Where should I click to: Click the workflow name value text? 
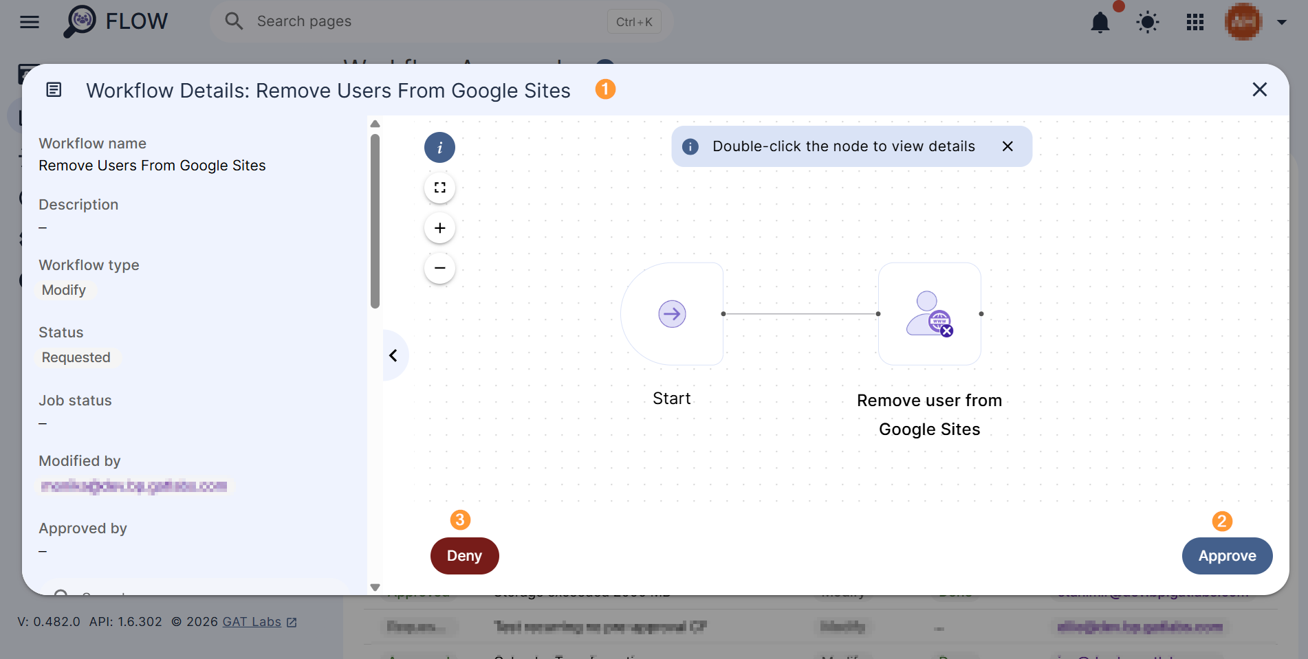coord(152,166)
